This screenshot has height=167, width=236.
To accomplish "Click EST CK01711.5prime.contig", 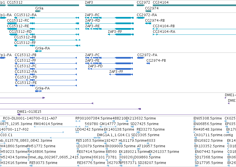I will pyautogui.click(x=214, y=135).
